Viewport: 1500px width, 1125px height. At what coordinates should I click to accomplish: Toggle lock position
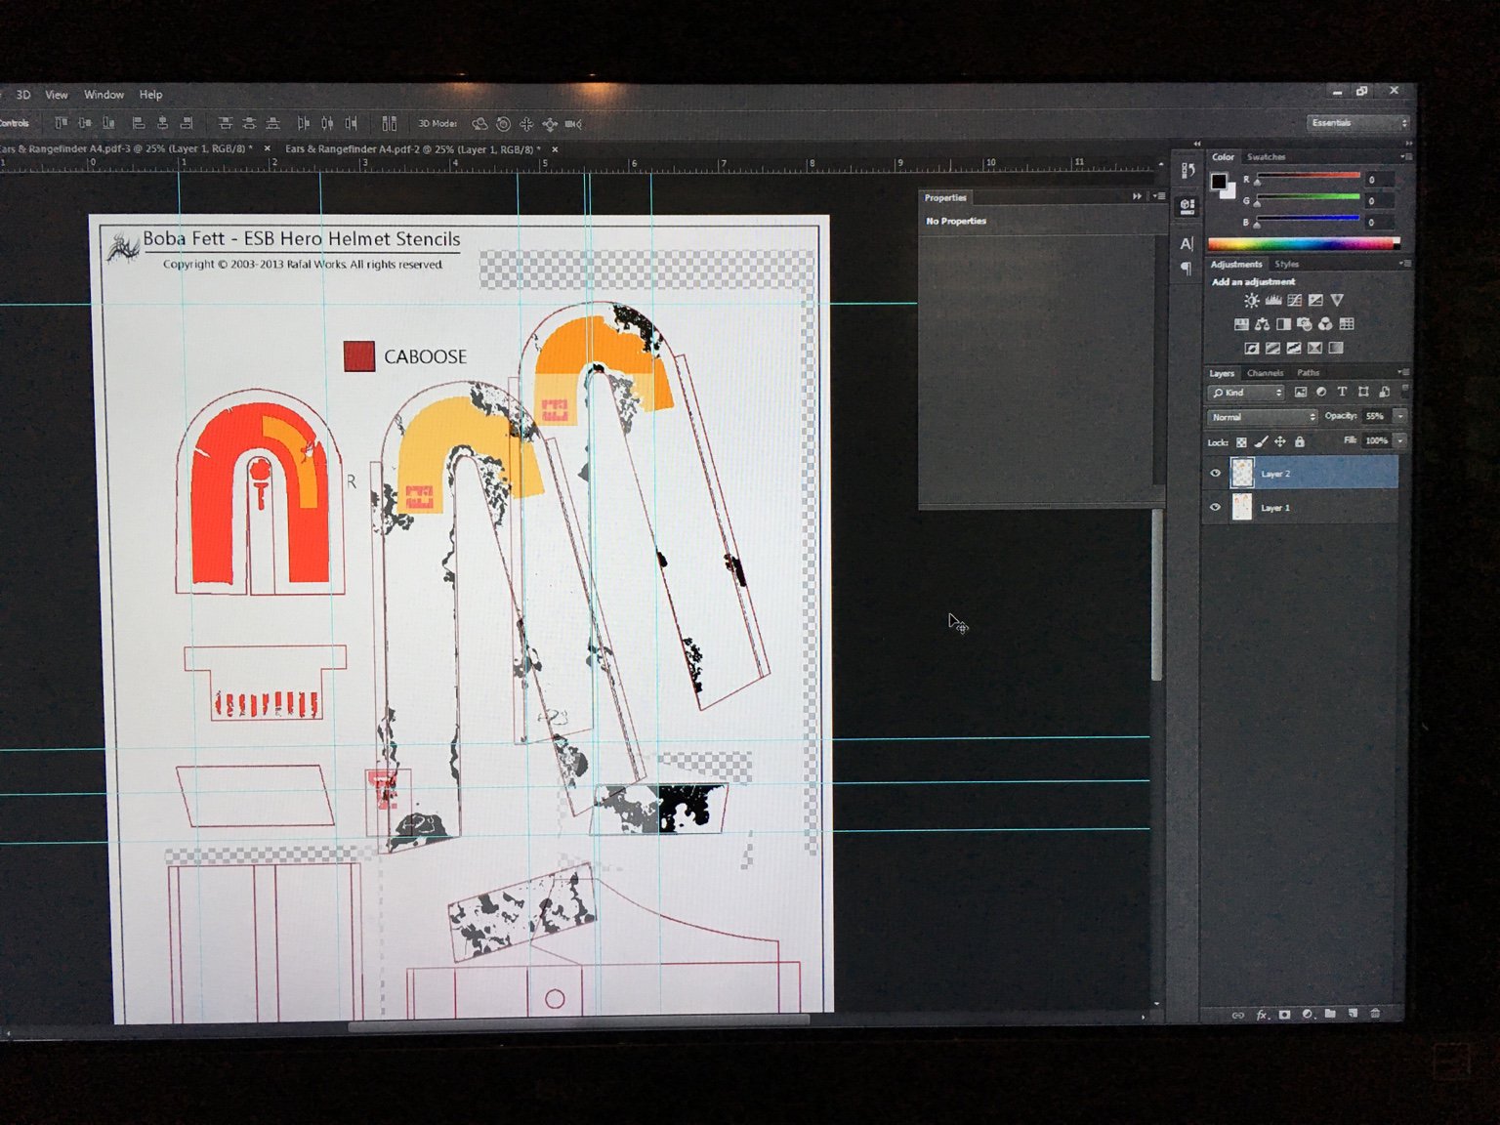point(1279,442)
